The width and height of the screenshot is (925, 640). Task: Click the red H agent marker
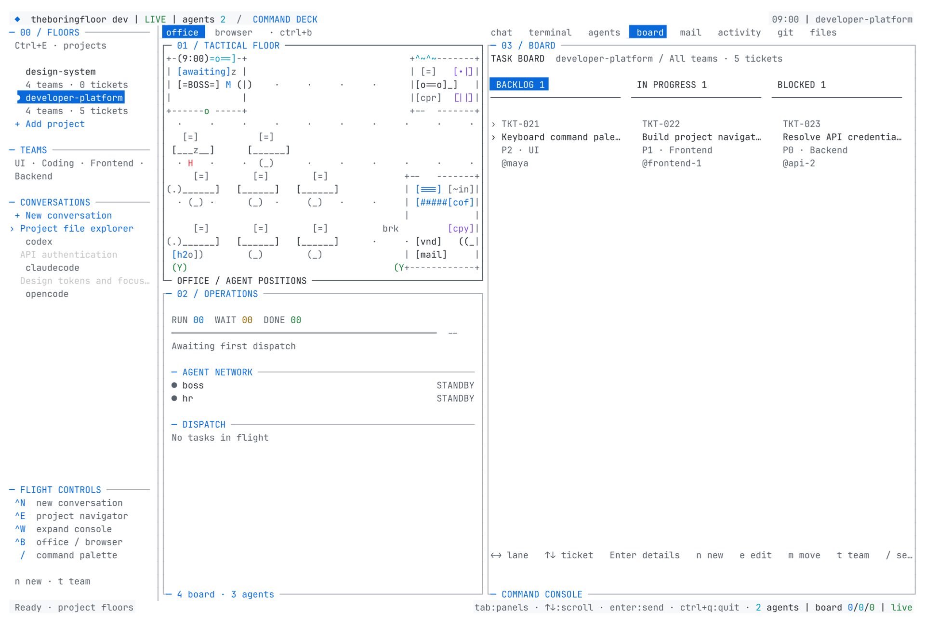tap(190, 163)
